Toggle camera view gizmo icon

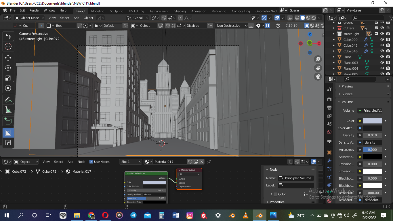click(318, 77)
